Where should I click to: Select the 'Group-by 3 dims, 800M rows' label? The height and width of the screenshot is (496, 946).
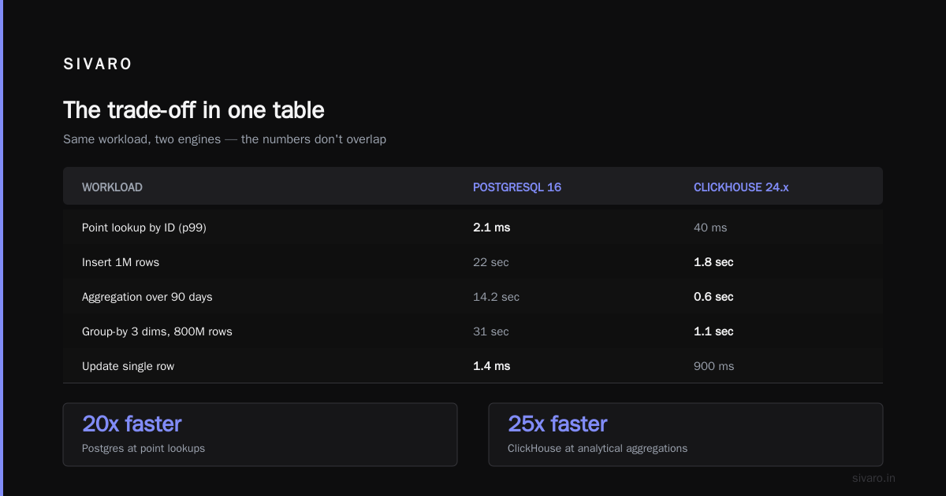tap(157, 331)
